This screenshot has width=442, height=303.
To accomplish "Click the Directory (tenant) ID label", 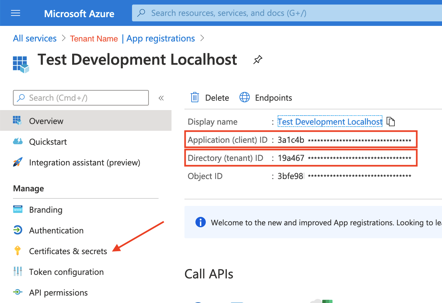I will (x=225, y=158).
